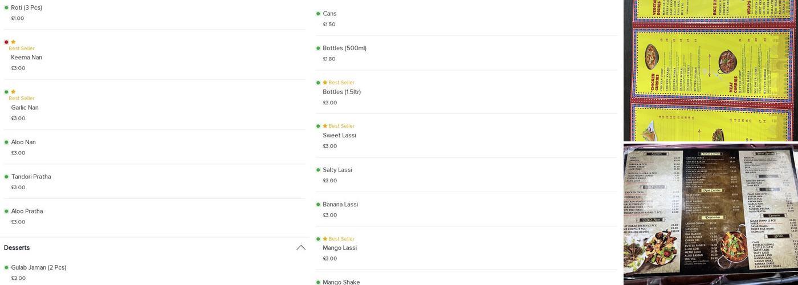
Task: Select Roti (3 Pcs) from the menu
Action: 27,7
